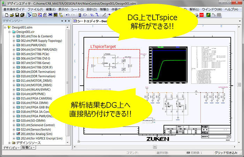Click the save all toolbar icon
Screen dimensions: 244x157
(22, 15)
